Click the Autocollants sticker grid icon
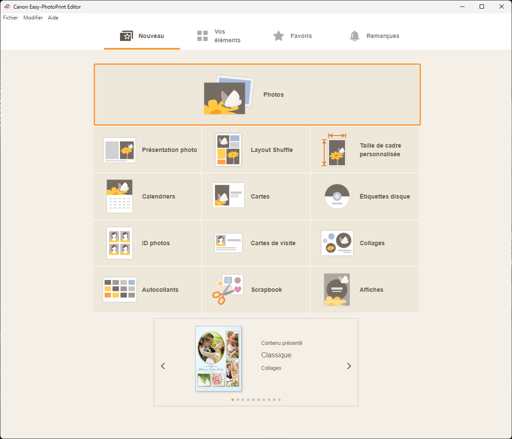This screenshot has width=512, height=439. click(120, 290)
